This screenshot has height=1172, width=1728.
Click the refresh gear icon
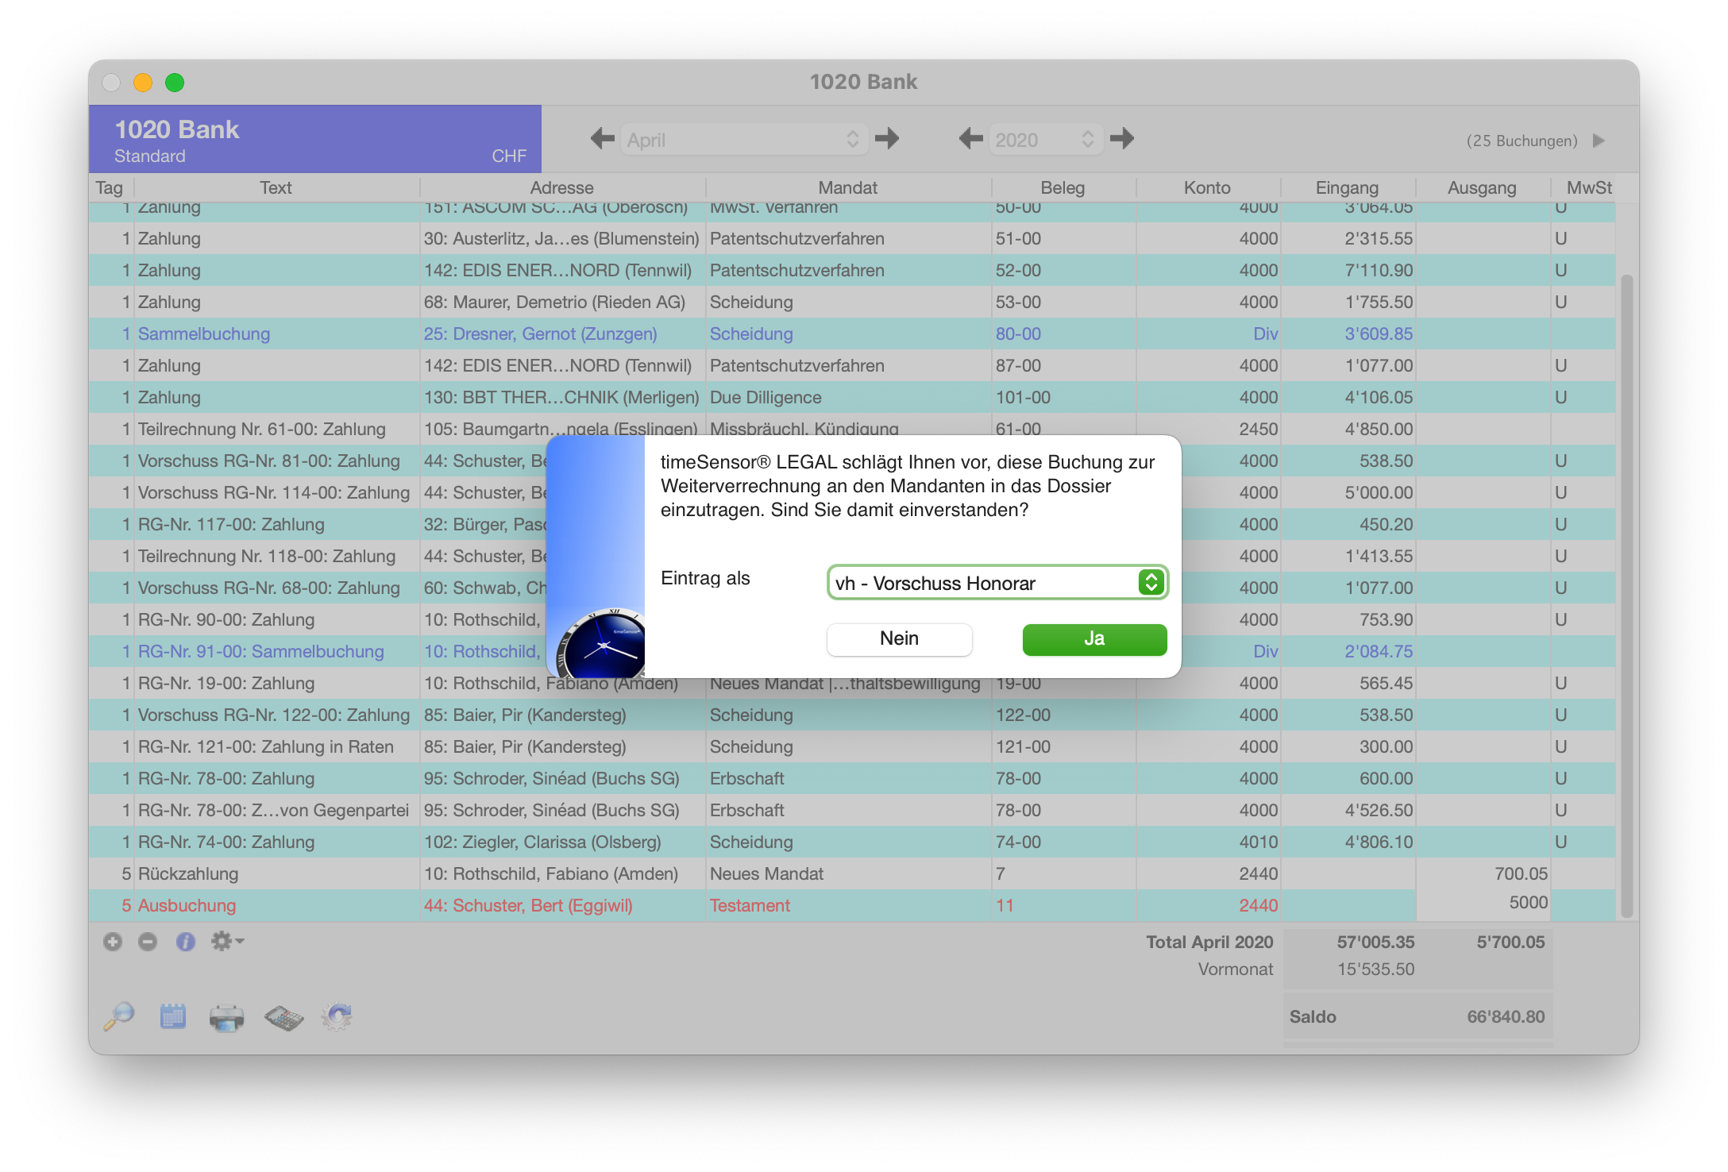(337, 1016)
